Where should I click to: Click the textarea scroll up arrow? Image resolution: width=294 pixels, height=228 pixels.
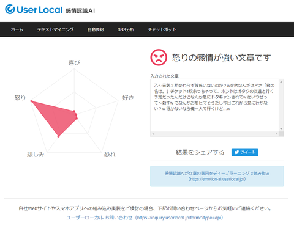click(x=281, y=82)
